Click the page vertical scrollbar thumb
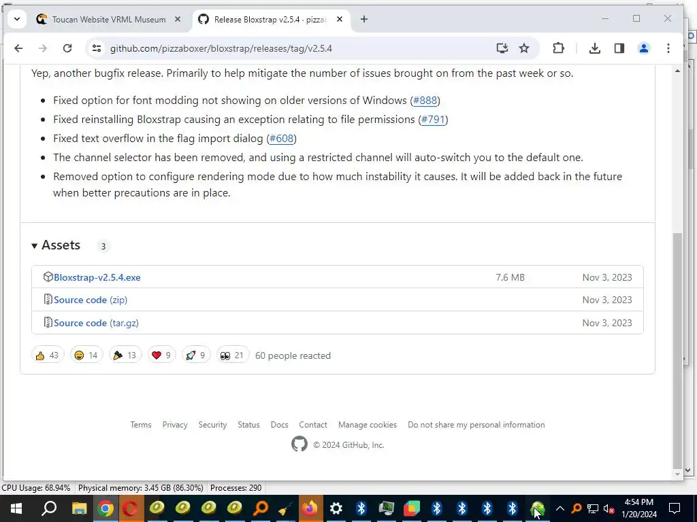Viewport: 697px width, 522px height. click(x=677, y=350)
